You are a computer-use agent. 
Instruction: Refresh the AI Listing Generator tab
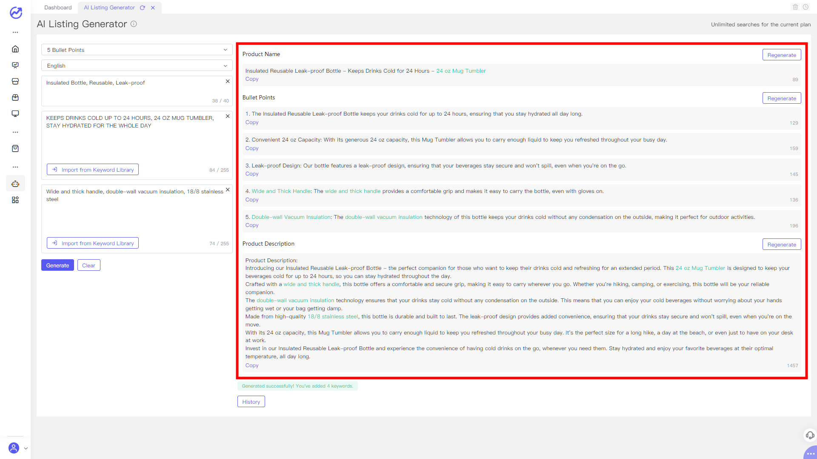pos(143,8)
